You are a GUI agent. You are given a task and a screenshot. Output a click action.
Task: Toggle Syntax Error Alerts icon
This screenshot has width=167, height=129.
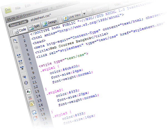click(x=32, y=104)
